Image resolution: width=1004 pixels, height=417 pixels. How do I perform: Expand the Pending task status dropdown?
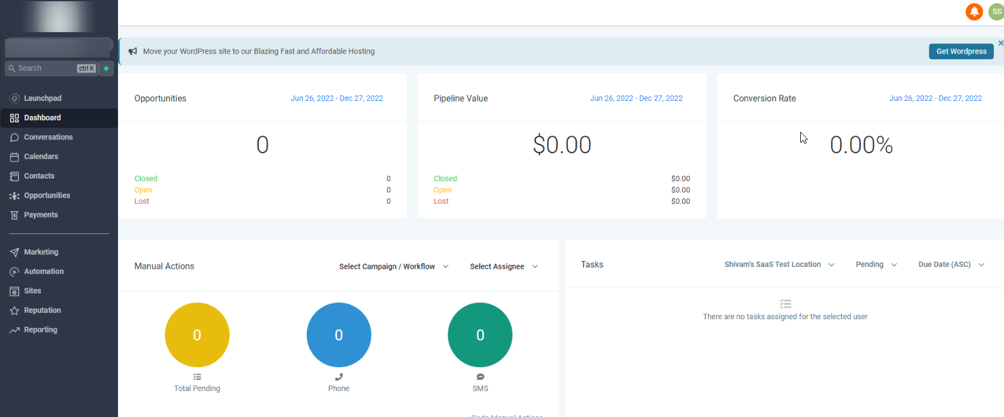coord(876,265)
